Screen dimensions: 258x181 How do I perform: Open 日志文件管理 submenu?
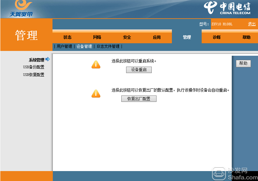click(x=108, y=46)
